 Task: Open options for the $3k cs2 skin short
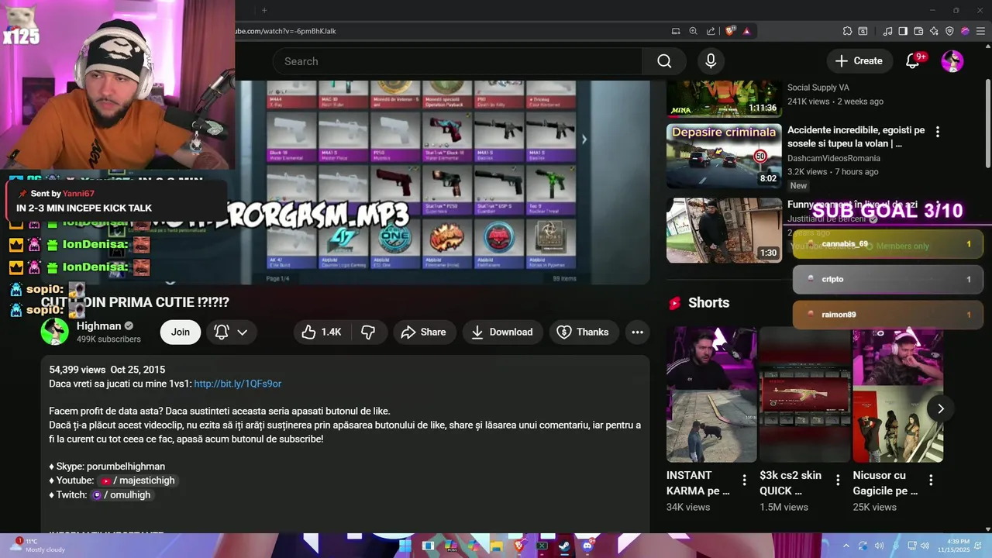838,480
